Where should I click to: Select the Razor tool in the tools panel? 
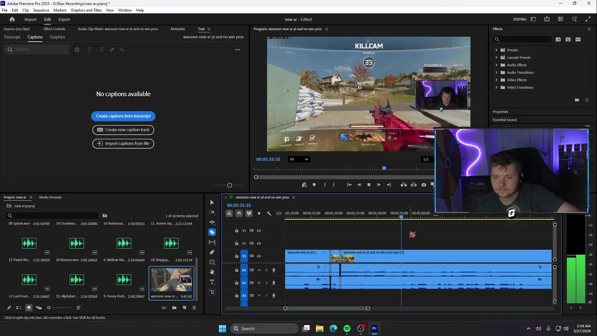coord(212,232)
